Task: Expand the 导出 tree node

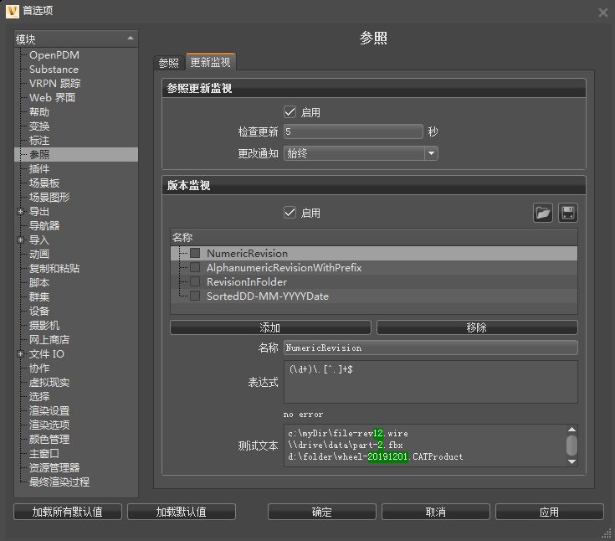Action: click(20, 212)
